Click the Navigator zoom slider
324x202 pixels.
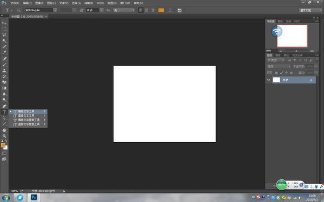(296, 51)
